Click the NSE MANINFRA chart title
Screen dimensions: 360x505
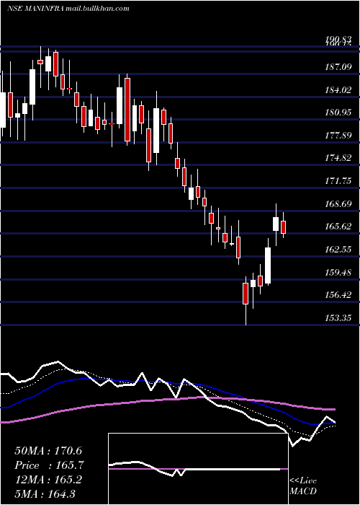(36, 9)
